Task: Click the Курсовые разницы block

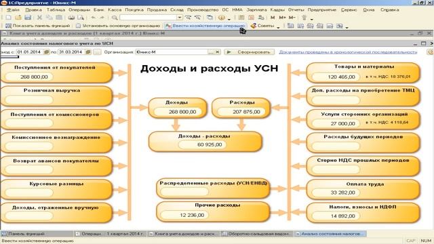Action: pyautogui.click(x=56, y=189)
